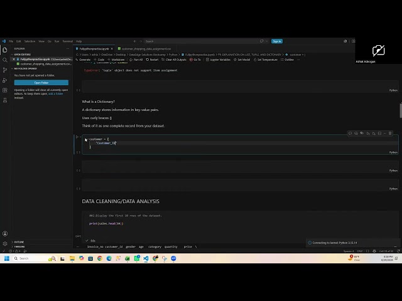
Task: Open the notebook toolbar overflow ellipsis
Action: (x=298, y=60)
